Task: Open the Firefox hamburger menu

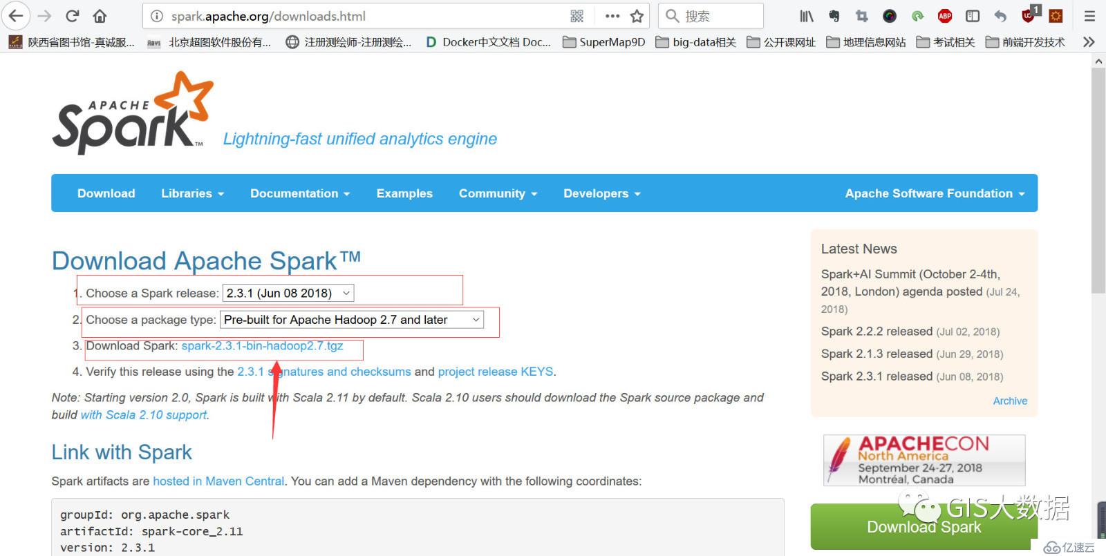Action: click(x=1089, y=16)
